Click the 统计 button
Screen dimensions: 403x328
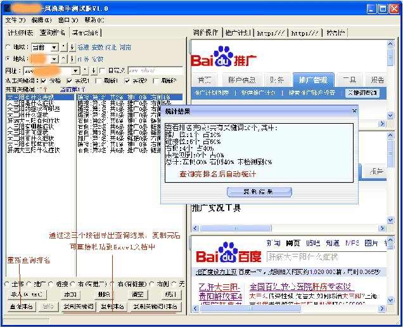[171, 294]
